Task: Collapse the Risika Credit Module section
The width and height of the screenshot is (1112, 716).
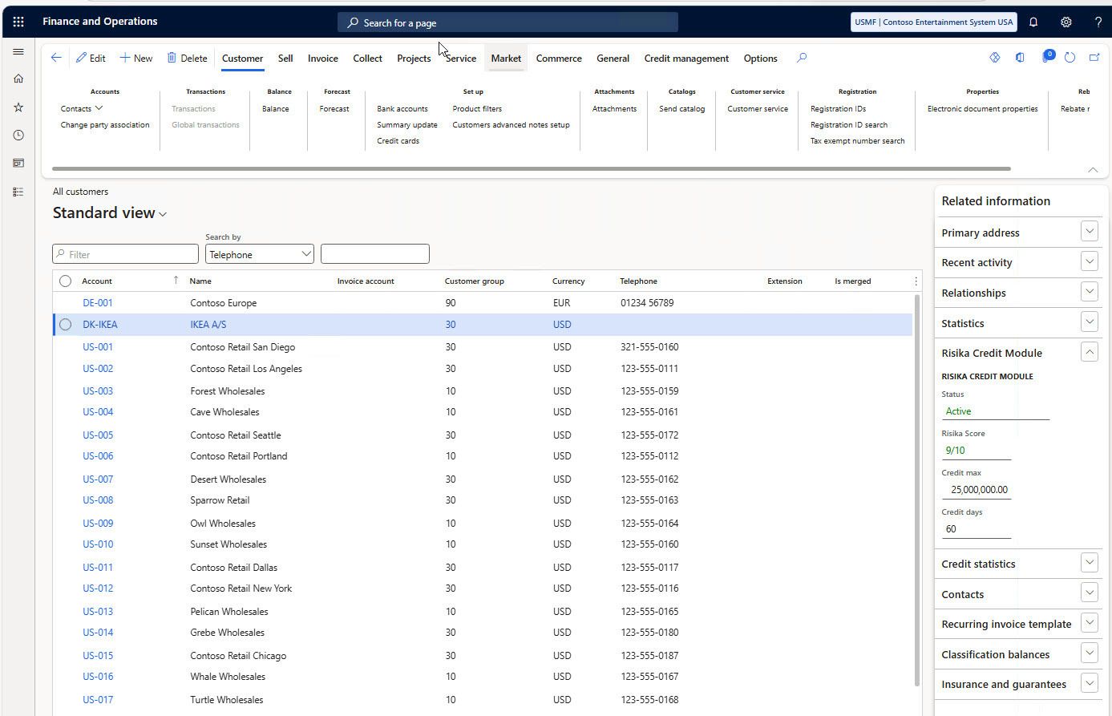Action: [x=1089, y=352]
